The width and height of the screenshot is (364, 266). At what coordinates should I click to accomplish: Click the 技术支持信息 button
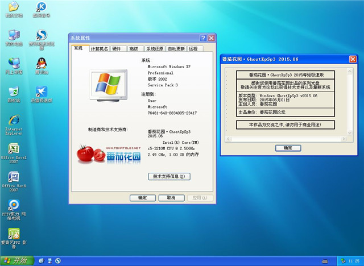click(x=168, y=177)
